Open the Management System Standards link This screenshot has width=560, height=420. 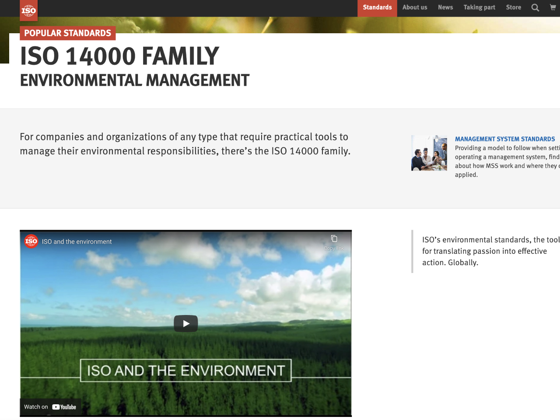pyautogui.click(x=505, y=139)
